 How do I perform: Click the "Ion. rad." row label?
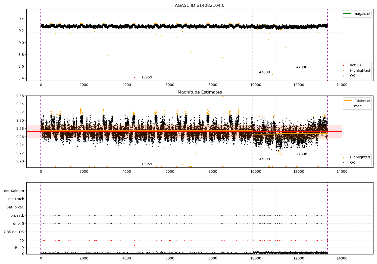point(17,215)
